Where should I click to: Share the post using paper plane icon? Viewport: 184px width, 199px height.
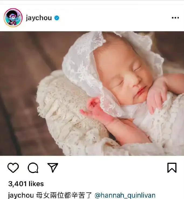tap(53, 168)
